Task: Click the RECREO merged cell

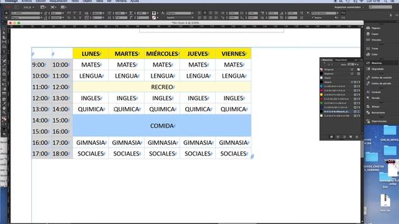Action: pyautogui.click(x=162, y=87)
